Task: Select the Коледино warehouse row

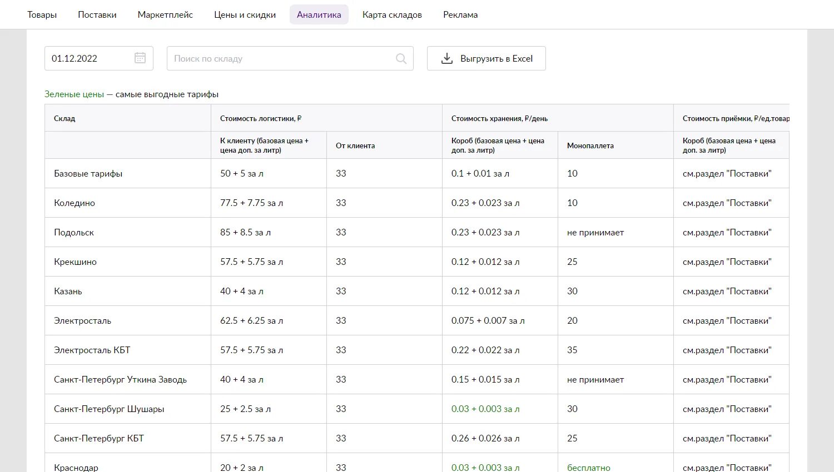Action: 75,203
